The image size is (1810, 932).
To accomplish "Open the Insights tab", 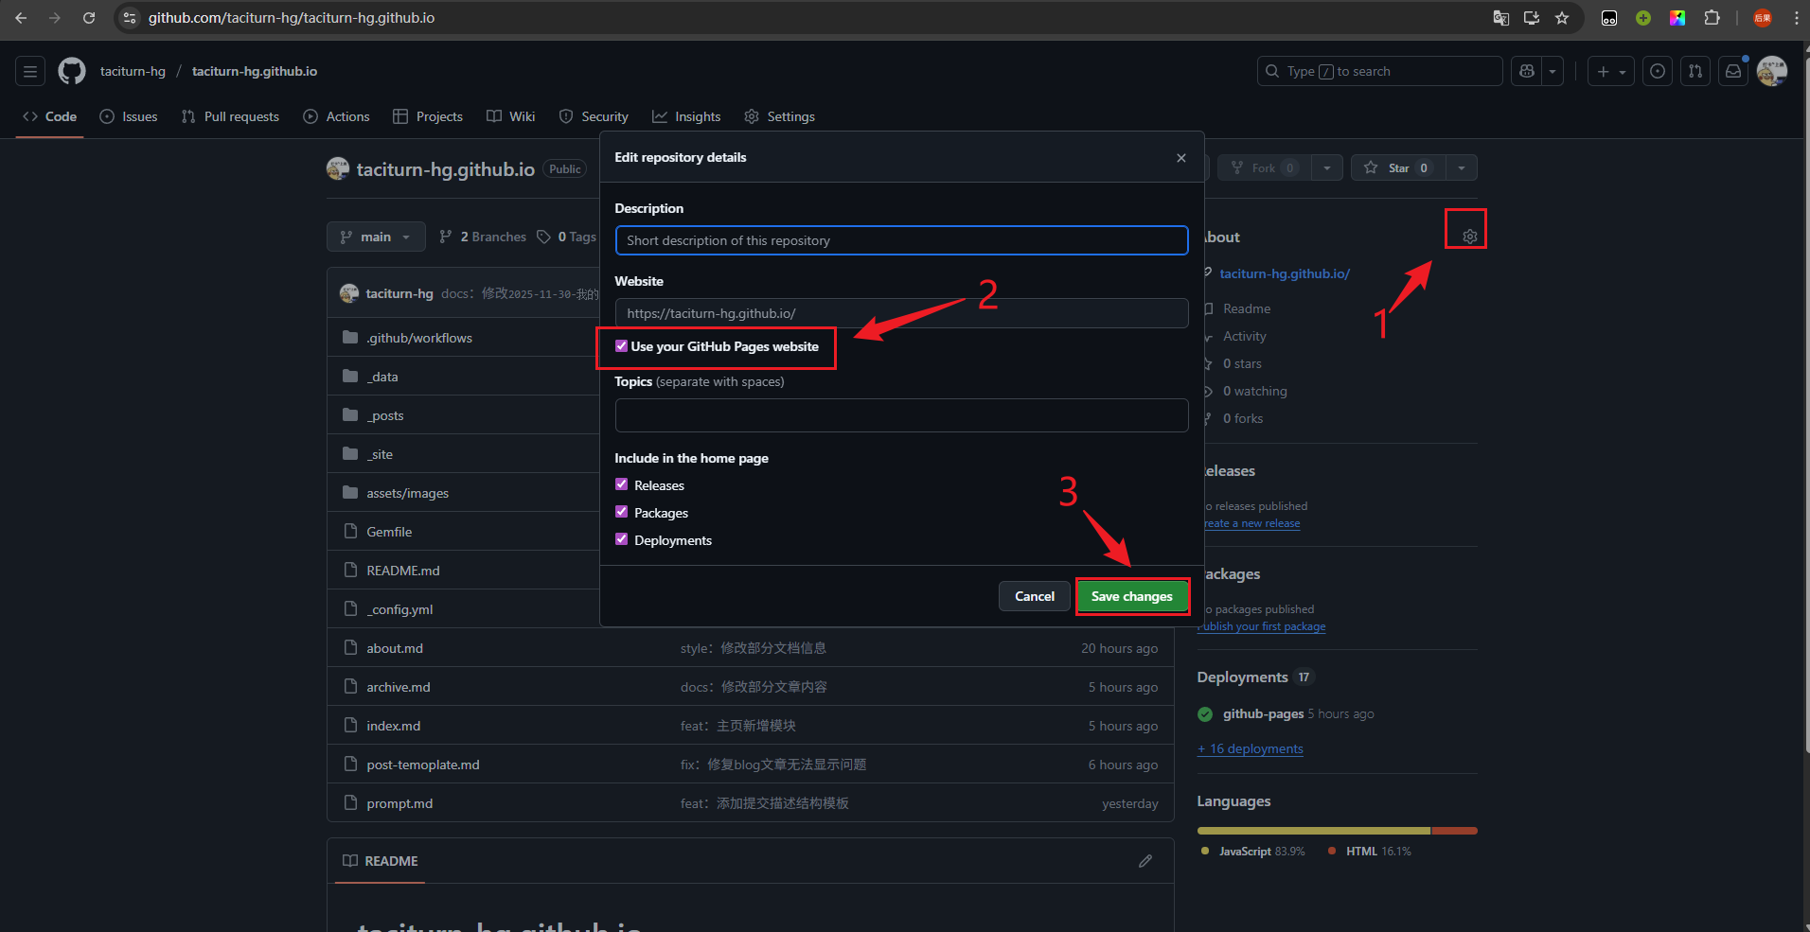I will click(686, 116).
